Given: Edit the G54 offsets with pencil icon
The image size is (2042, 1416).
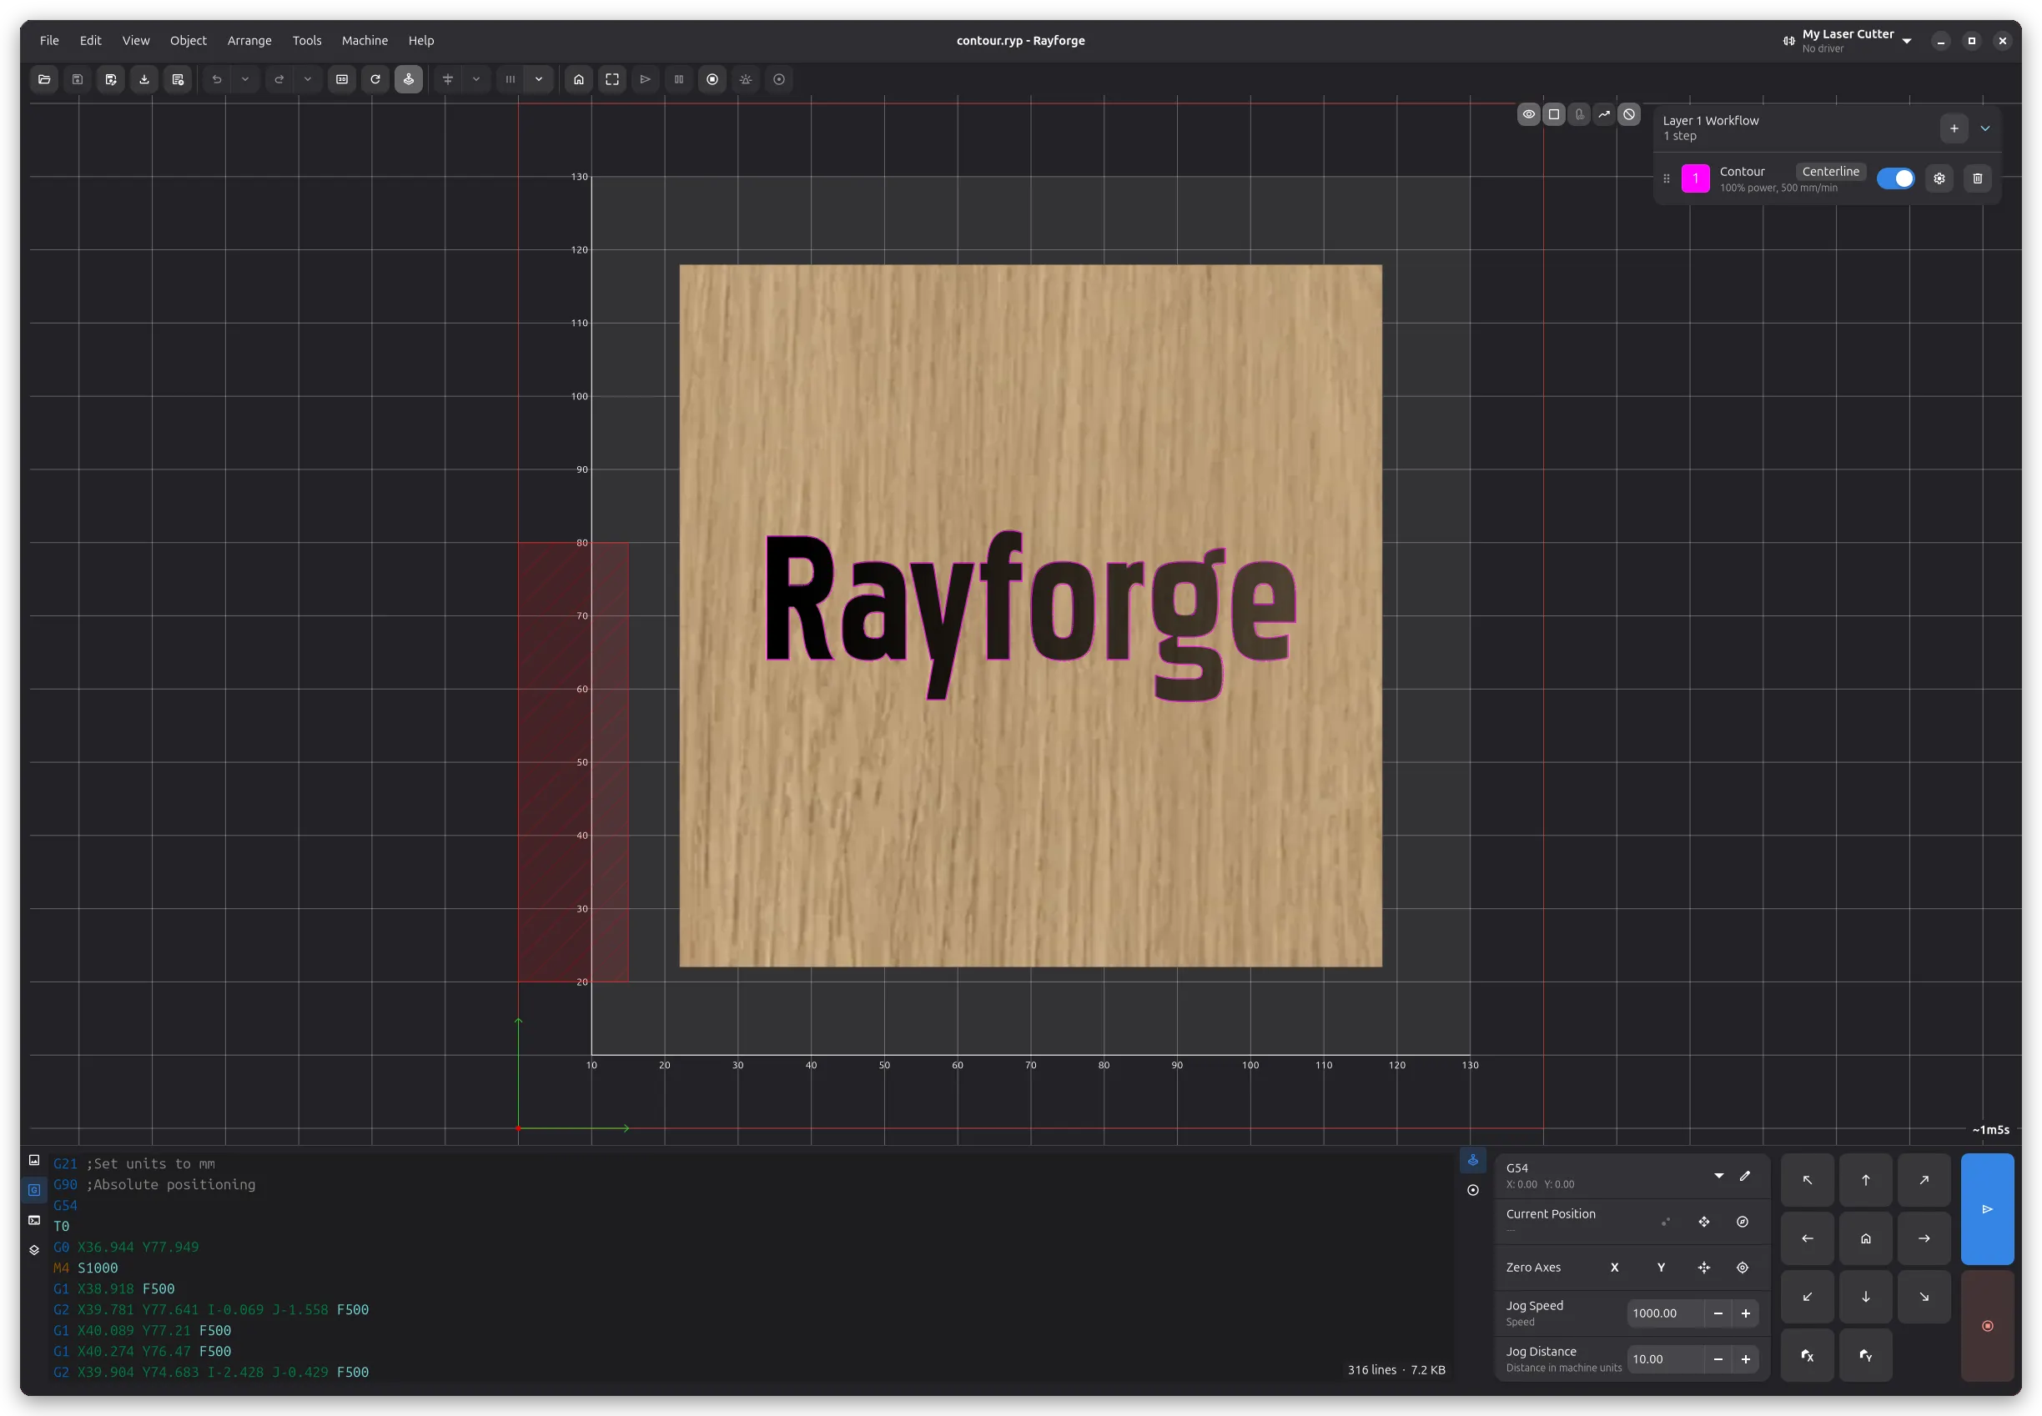Looking at the screenshot, I should click(1745, 1176).
